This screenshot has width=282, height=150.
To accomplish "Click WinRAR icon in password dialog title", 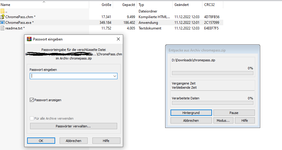I will tap(29, 39).
